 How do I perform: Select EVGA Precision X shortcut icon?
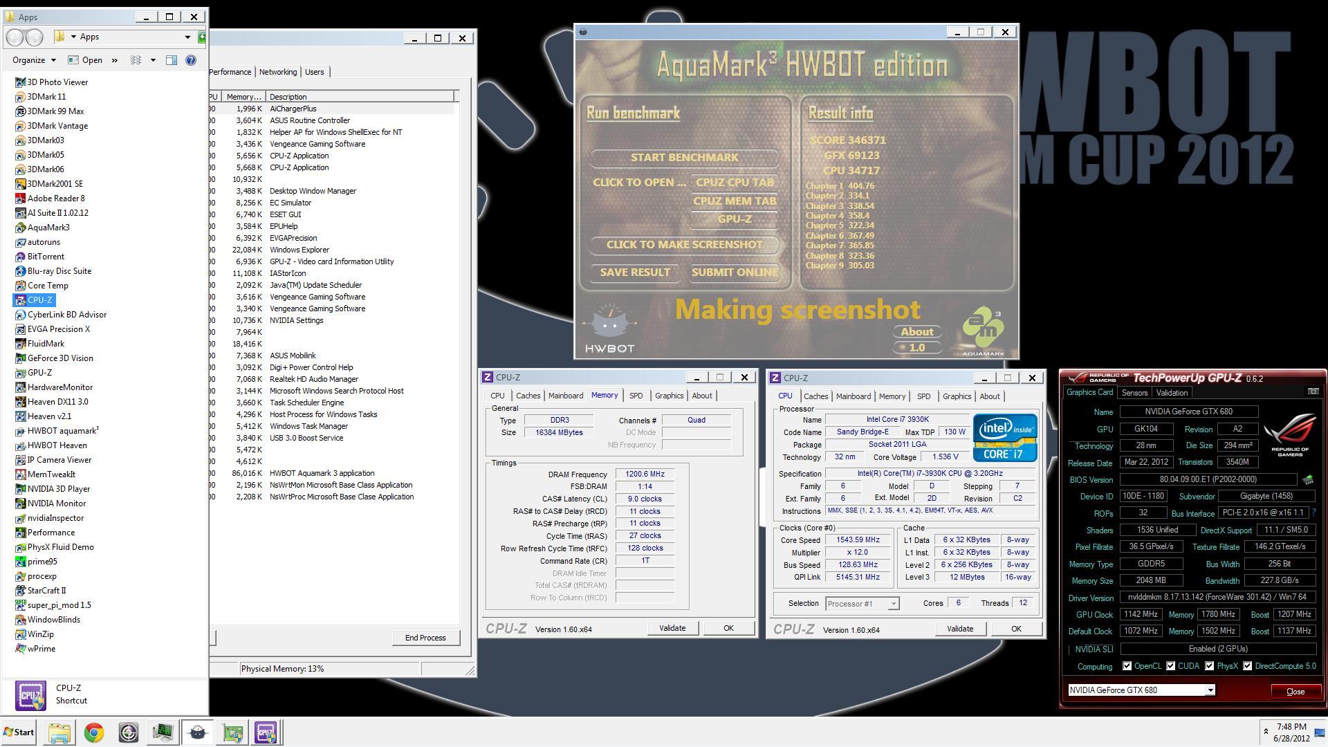20,329
